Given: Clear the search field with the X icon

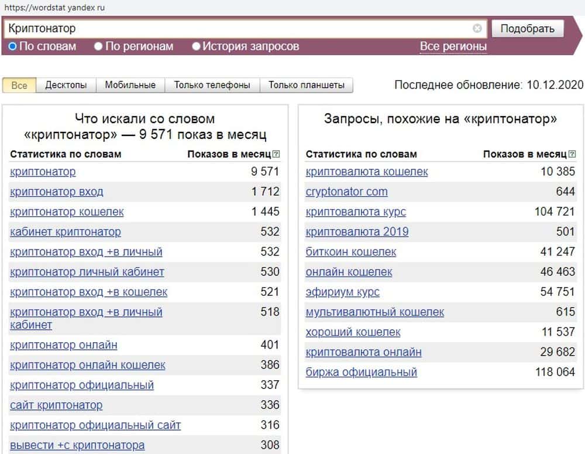Looking at the screenshot, I should tap(477, 28).
